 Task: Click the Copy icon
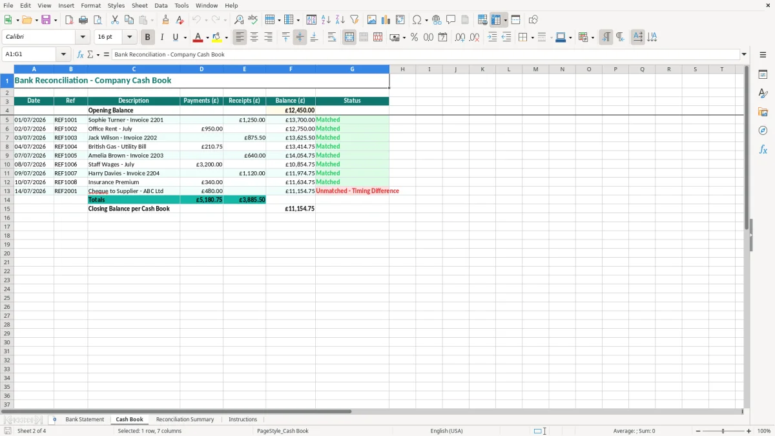click(x=129, y=20)
